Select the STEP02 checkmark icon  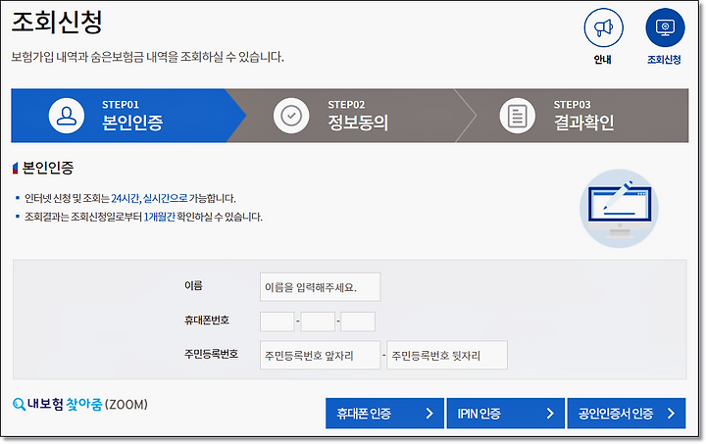(x=291, y=116)
